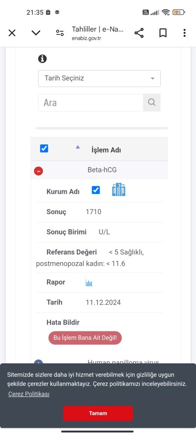Bookmark this page with the bookmark icon

(x=163, y=33)
